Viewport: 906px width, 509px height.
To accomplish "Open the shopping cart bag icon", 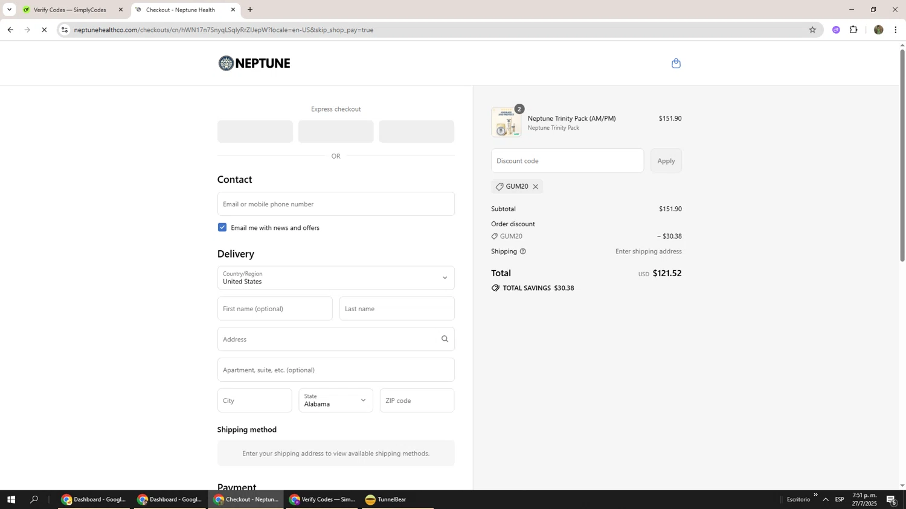I will [x=676, y=63].
